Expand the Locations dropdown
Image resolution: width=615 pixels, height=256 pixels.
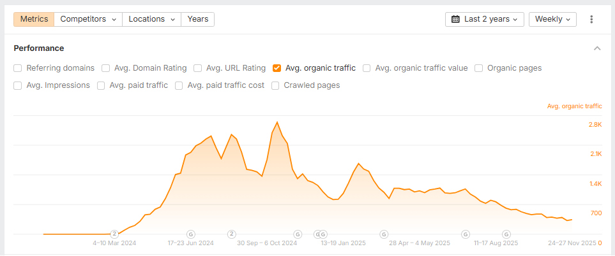[x=151, y=19]
